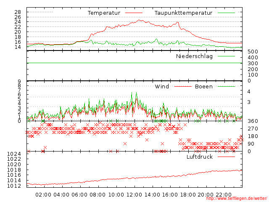Click the 1018 pressure axis value
Image resolution: width=269 pixels, height=202 pixels.
pos(14,170)
